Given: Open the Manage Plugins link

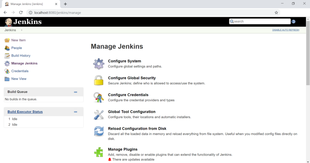Looking at the screenshot, I should pyautogui.click(x=123, y=149).
